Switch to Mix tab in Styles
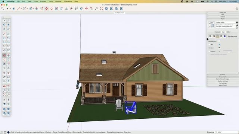 click(x=228, y=32)
